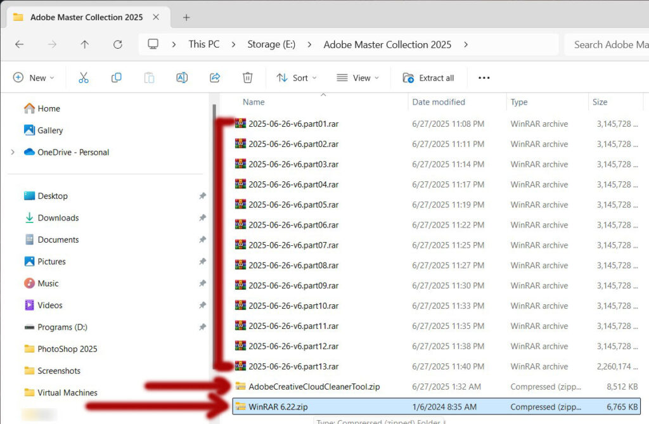Viewport: 649px width, 424px height.
Task: Click the PhotoShop 2025 folder icon
Action: (29, 349)
